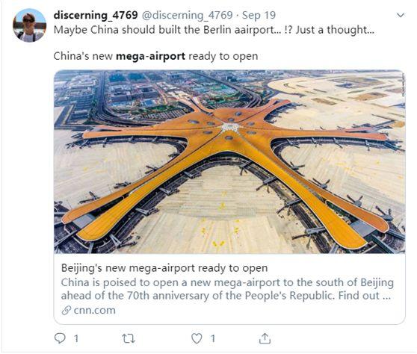Image resolution: width=417 pixels, height=354 pixels.
Task: Click the orange starfish terminal center in photo
Action: point(230,128)
